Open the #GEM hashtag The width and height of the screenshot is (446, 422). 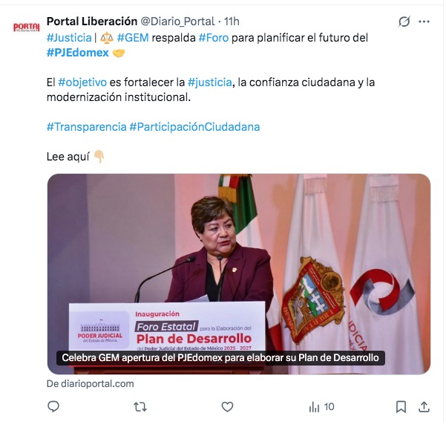pos(133,38)
